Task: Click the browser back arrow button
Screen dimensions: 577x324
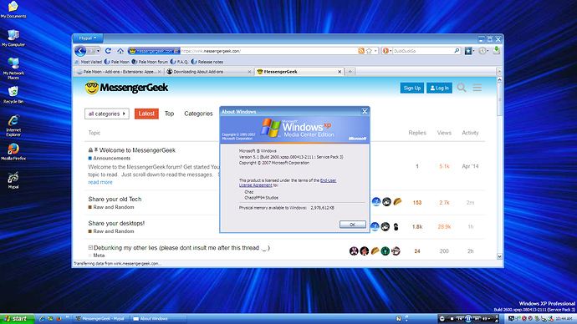Action: [x=79, y=51]
